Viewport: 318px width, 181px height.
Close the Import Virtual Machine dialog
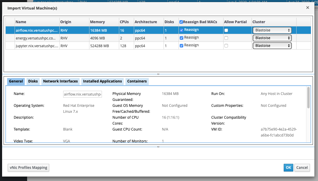[x=308, y=8]
